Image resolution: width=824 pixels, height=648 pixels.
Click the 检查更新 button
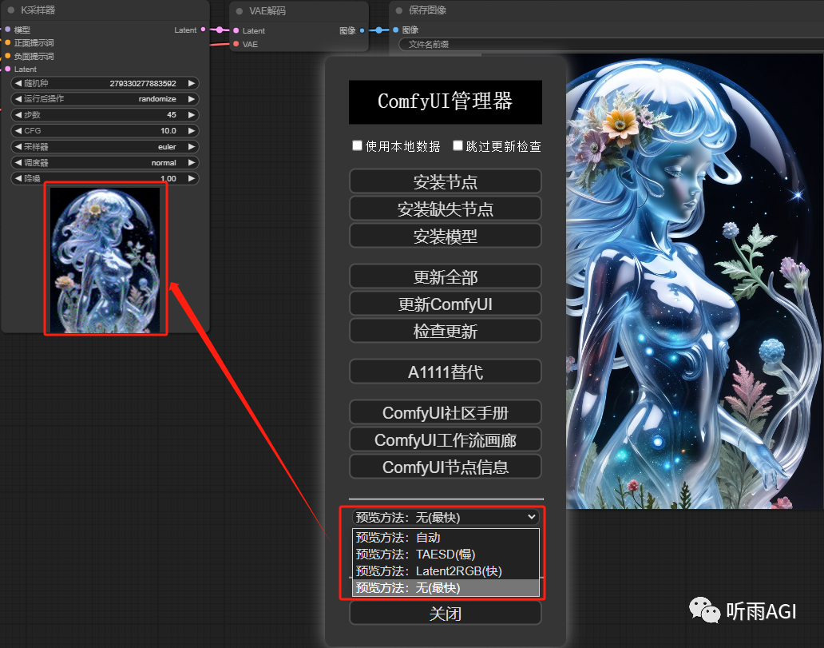445,331
